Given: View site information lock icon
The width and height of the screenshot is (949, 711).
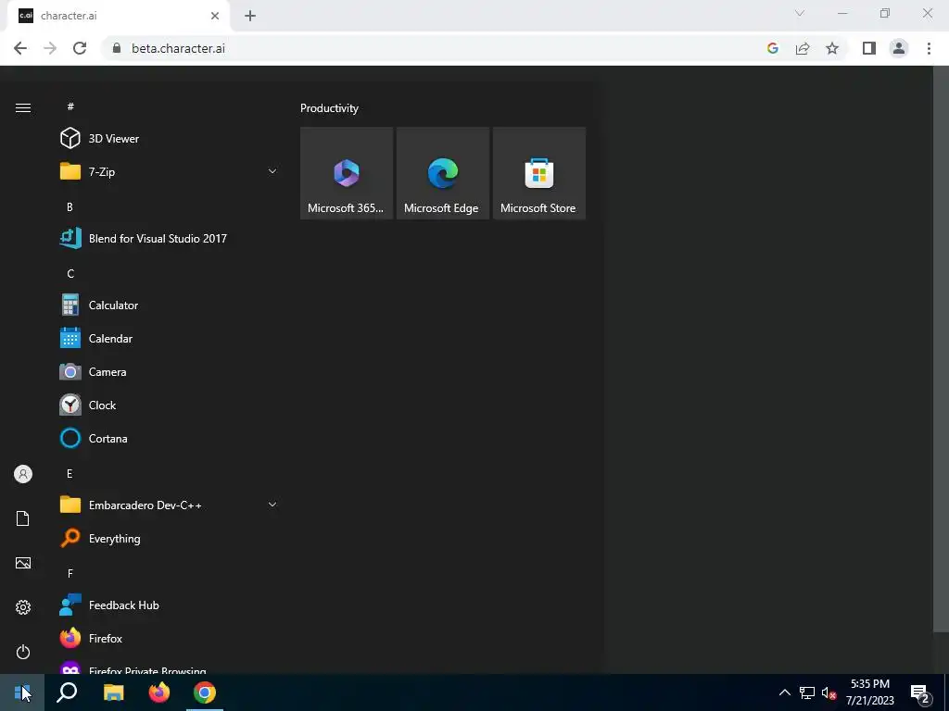Looking at the screenshot, I should 117,48.
